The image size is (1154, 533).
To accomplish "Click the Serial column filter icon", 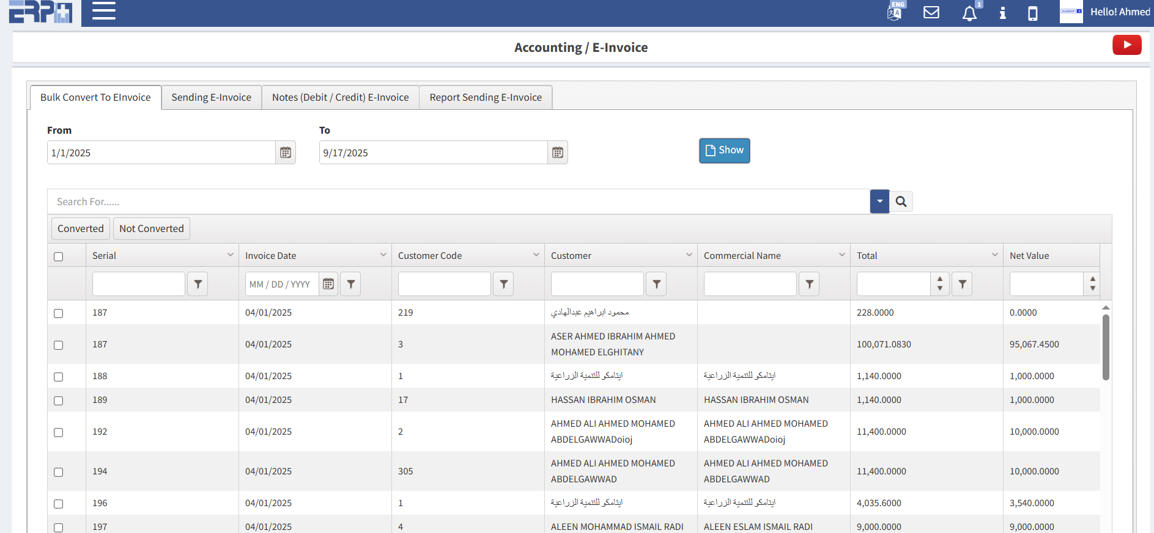I will click(198, 284).
